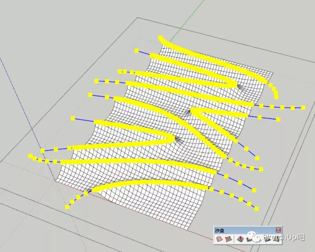Activate the Smoove sandbox tool

coord(241,239)
